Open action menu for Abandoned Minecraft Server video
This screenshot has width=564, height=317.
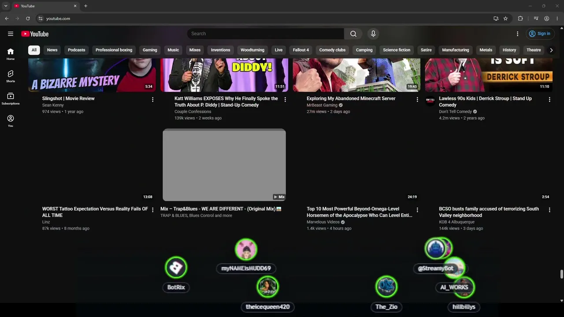417,100
